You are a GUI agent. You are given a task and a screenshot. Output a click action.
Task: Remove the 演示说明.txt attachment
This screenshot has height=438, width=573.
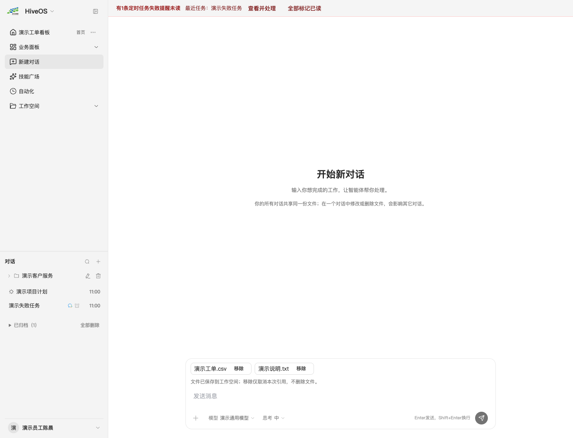click(x=301, y=369)
